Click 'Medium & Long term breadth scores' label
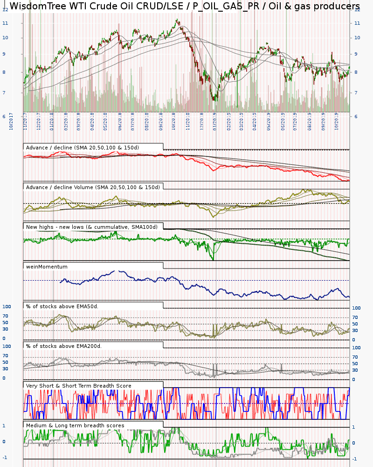The image size is (373, 467). tap(75, 425)
